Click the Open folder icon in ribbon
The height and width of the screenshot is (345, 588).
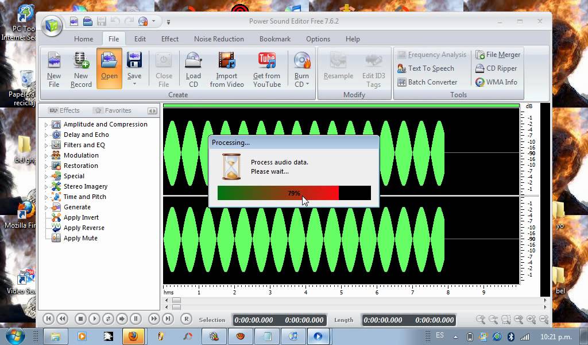click(x=109, y=60)
